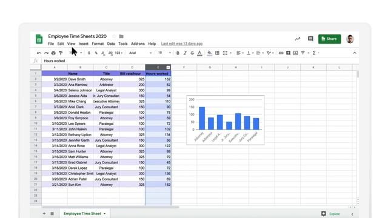This screenshot has width=388, height=218.
Task: Select the Bethany Lipton cell
Action: coord(80,134)
